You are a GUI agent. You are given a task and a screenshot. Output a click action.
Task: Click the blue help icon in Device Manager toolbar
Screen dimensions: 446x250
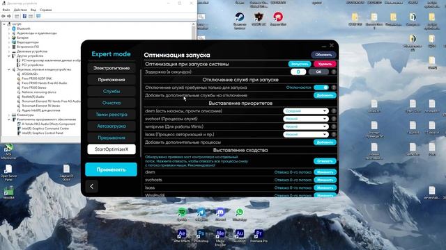24,16
